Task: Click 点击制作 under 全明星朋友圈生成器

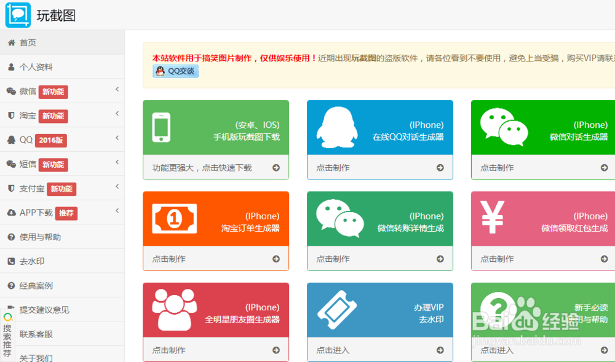Action: (169, 350)
